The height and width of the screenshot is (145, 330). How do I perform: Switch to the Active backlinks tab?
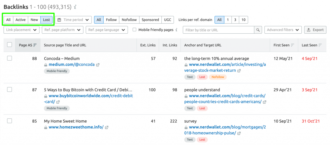(21, 20)
